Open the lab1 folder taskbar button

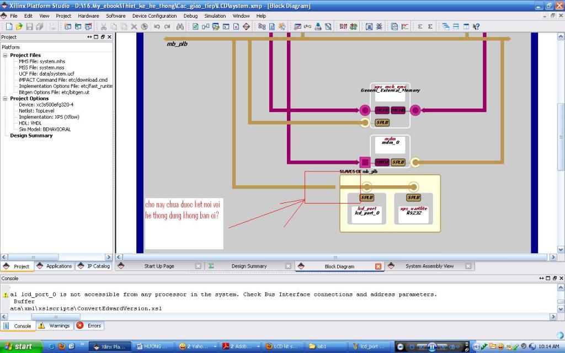pos(326,346)
